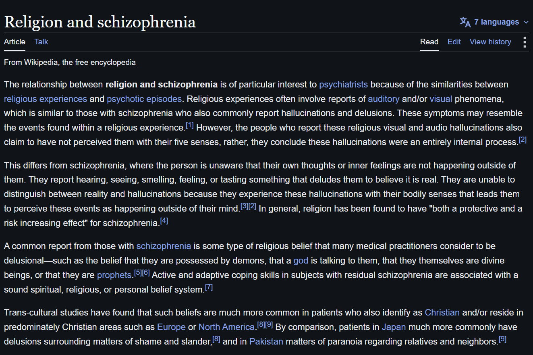
Task: Open the auditory link
Action: tap(384, 99)
